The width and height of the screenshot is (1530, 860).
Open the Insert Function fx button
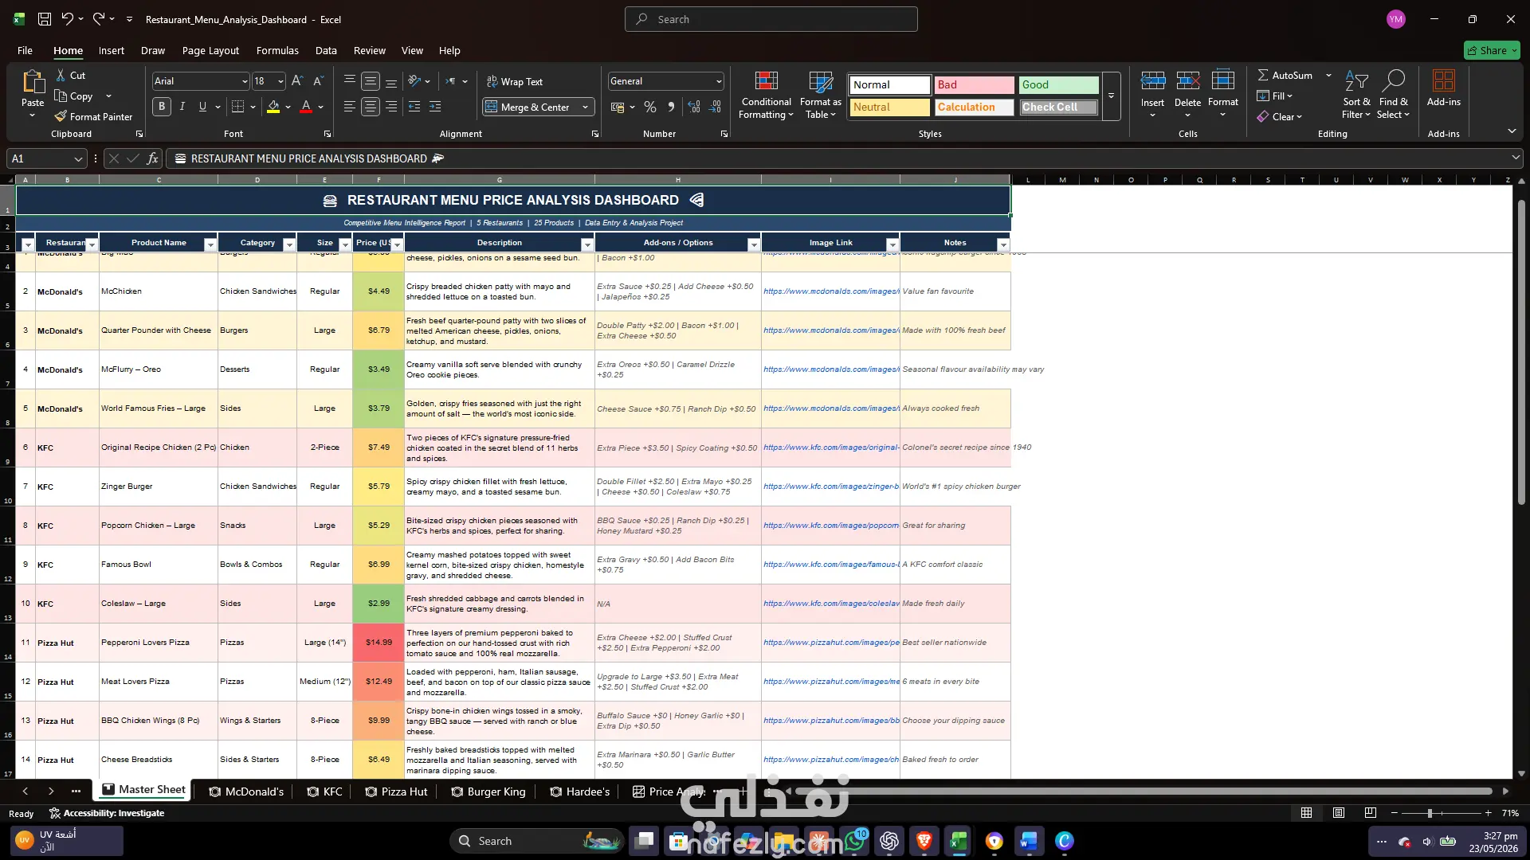tap(152, 158)
